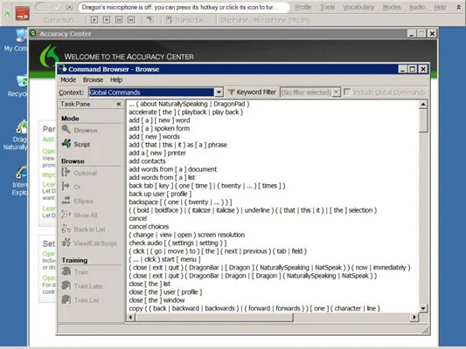
Task: Collapse the Task Pane with chevron
Action: pos(119,104)
